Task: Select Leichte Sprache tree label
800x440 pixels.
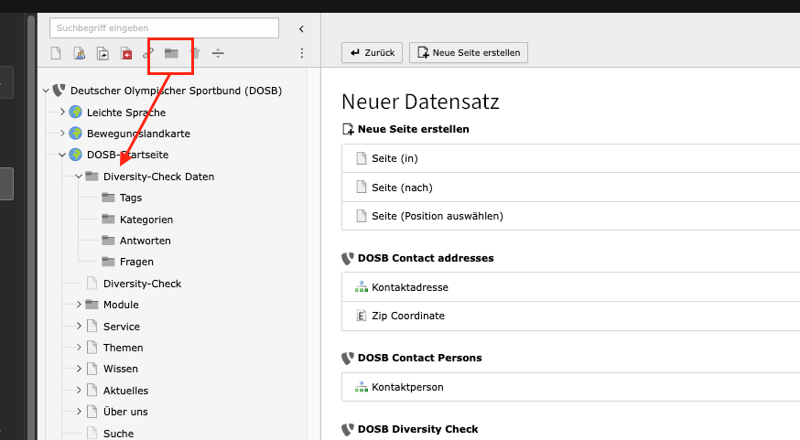Action: click(x=126, y=113)
